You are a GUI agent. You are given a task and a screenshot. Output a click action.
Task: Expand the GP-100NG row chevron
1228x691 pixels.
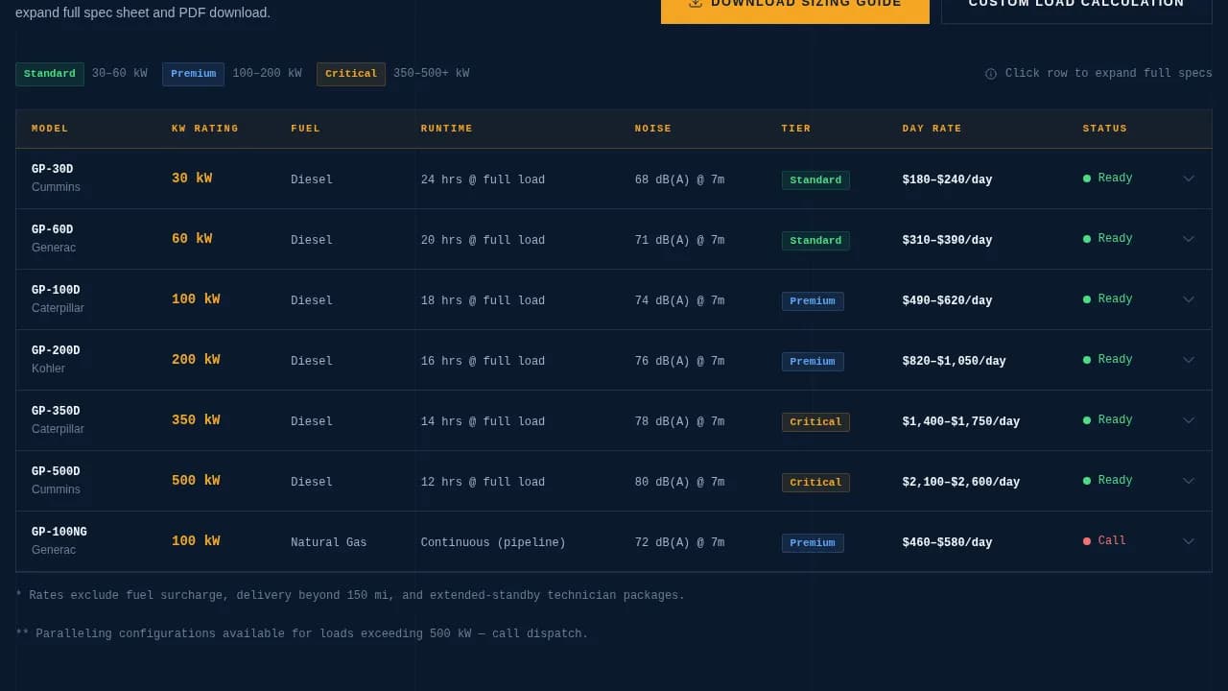click(1189, 541)
